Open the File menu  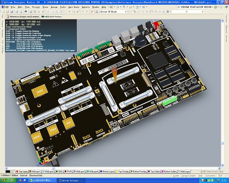point(13,7)
